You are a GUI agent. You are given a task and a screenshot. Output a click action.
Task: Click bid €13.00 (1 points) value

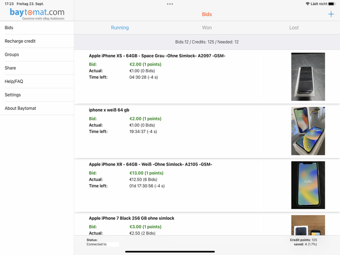pyautogui.click(x=146, y=173)
